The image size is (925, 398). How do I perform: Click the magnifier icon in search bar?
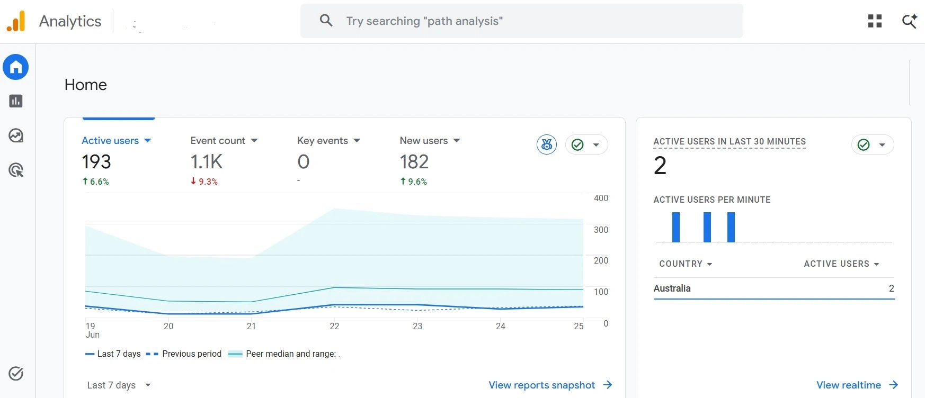[x=326, y=21]
